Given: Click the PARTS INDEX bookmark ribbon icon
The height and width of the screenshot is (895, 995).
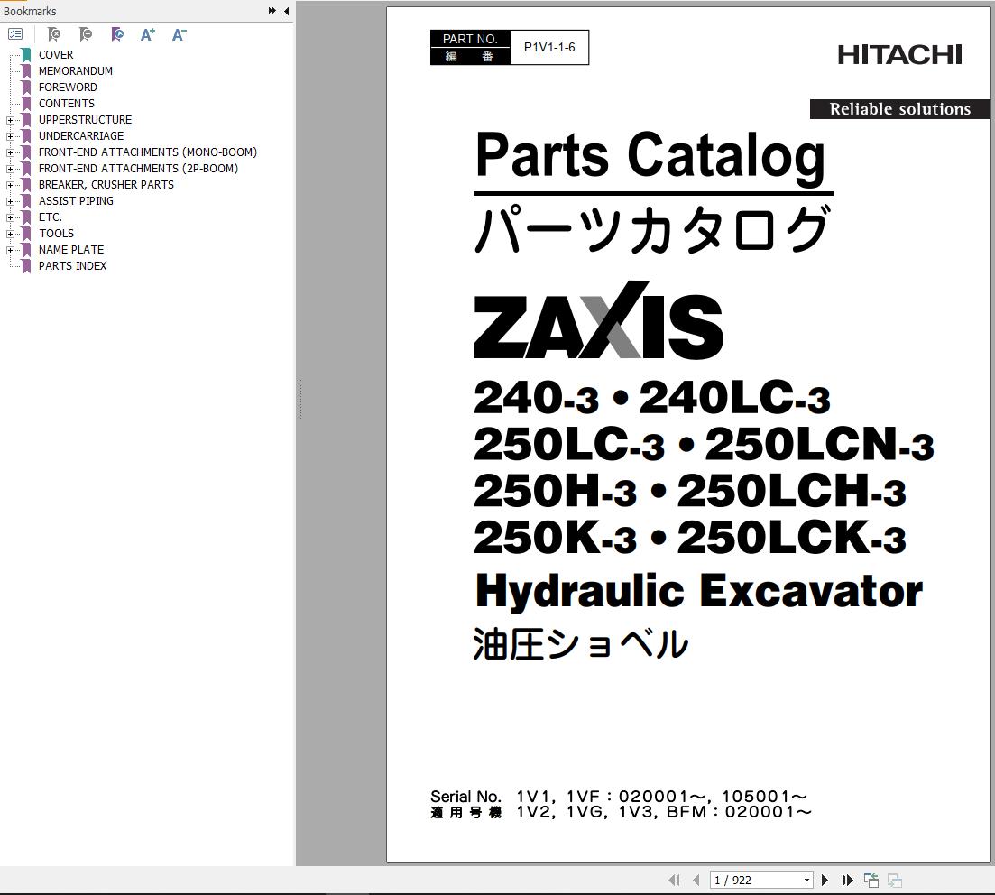Looking at the screenshot, I should coord(27,266).
